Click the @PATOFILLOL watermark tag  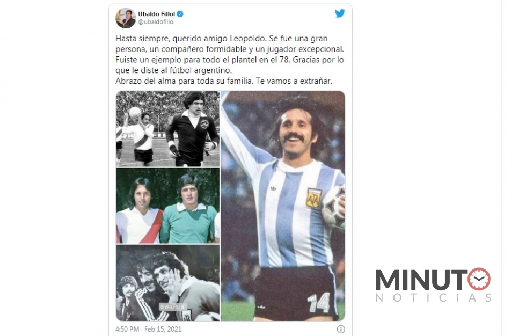coord(173,307)
